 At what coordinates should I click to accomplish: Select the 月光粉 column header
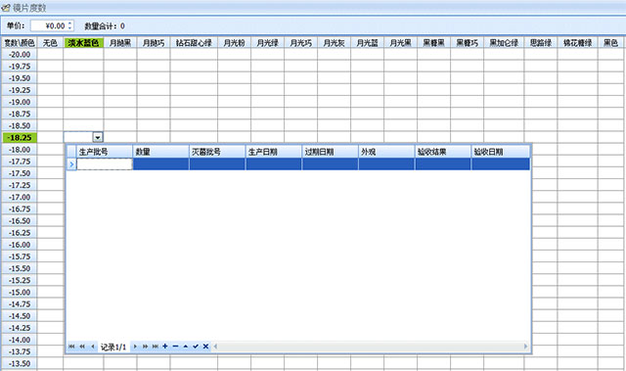click(x=235, y=43)
